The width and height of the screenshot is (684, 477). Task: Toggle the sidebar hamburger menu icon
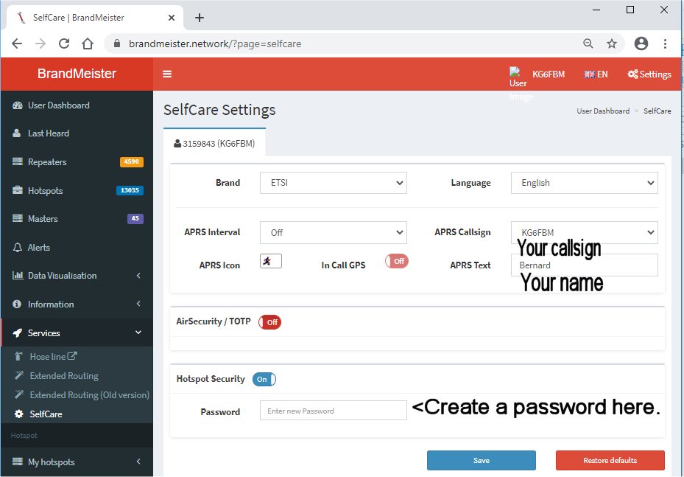[x=167, y=74]
